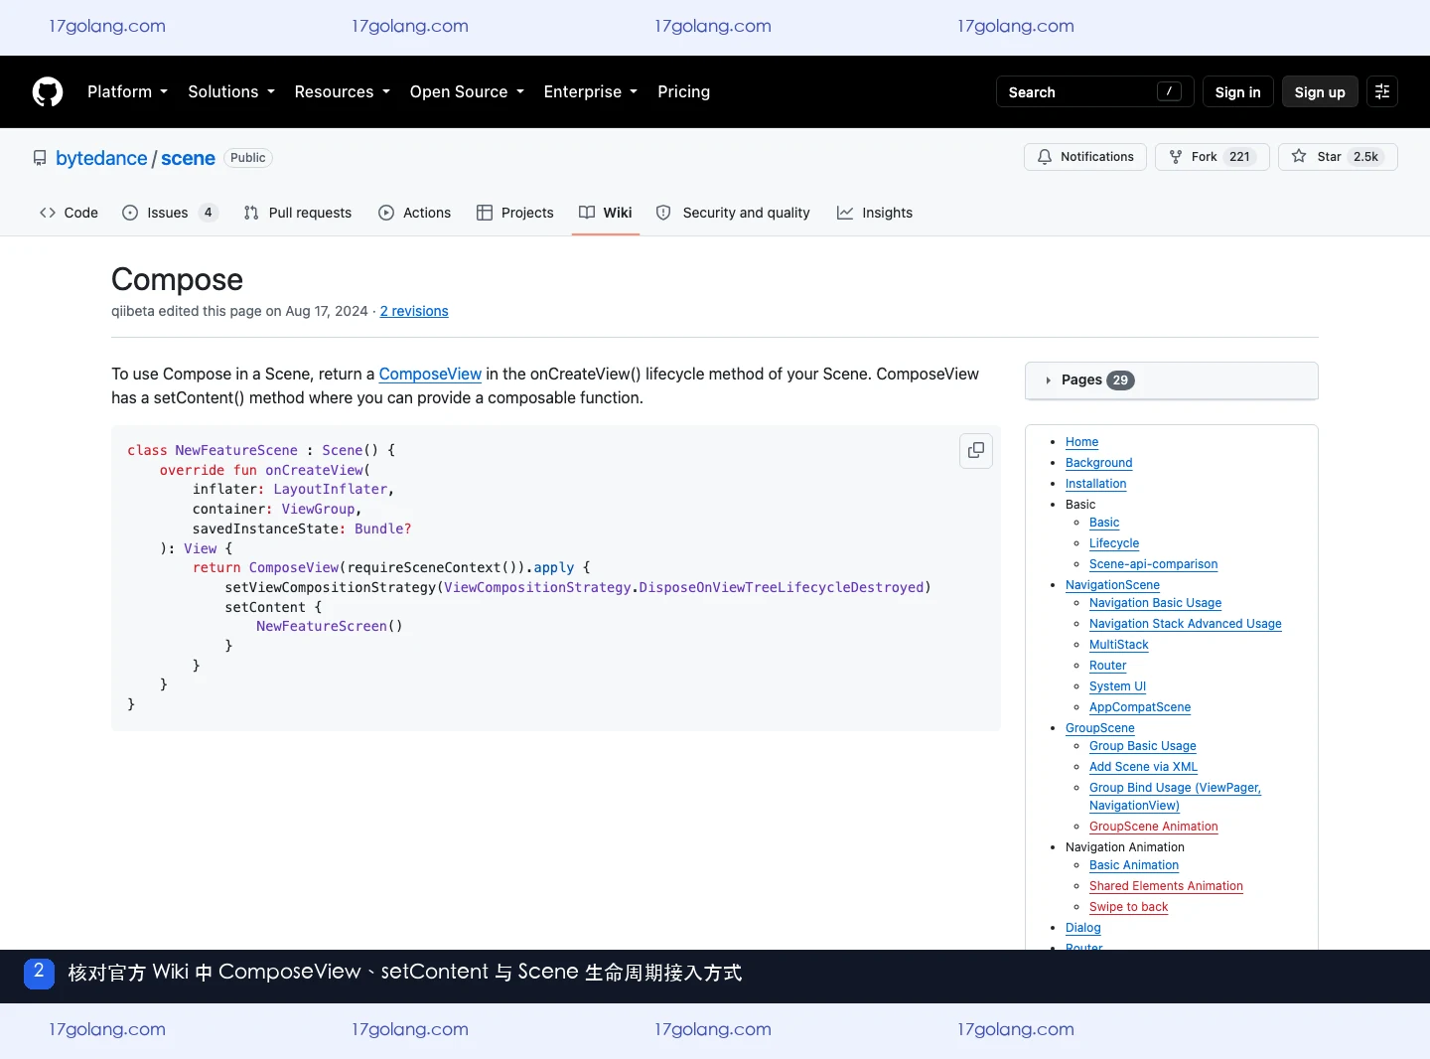Screen dimensions: 1430x1059
Task: Open GroupScene Animation page
Action: (x=1153, y=827)
